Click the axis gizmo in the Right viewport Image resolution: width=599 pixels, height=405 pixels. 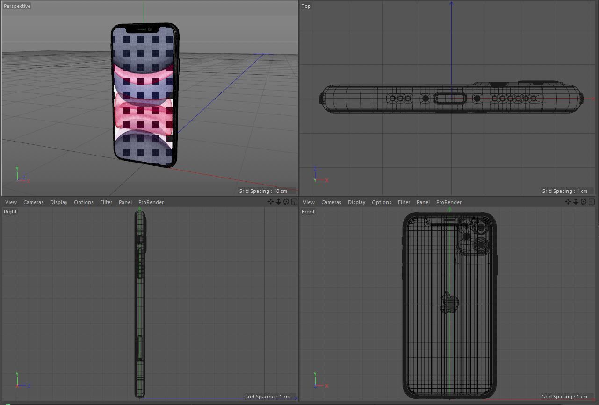click(22, 381)
